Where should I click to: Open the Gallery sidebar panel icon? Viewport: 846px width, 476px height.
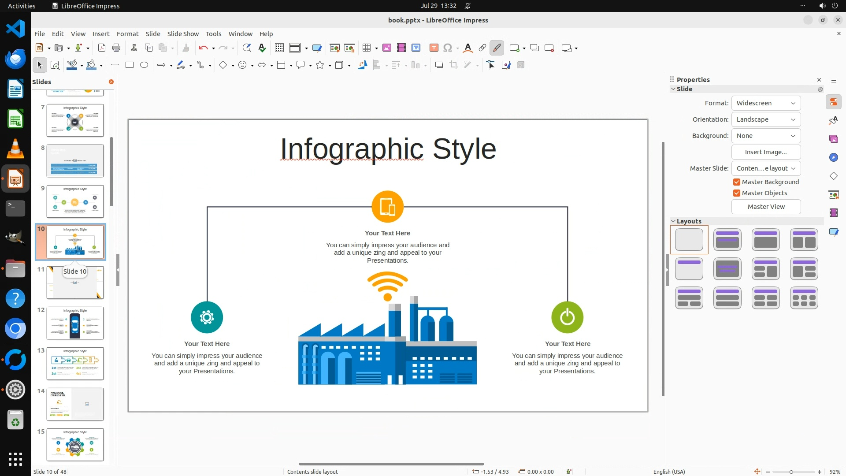833,139
